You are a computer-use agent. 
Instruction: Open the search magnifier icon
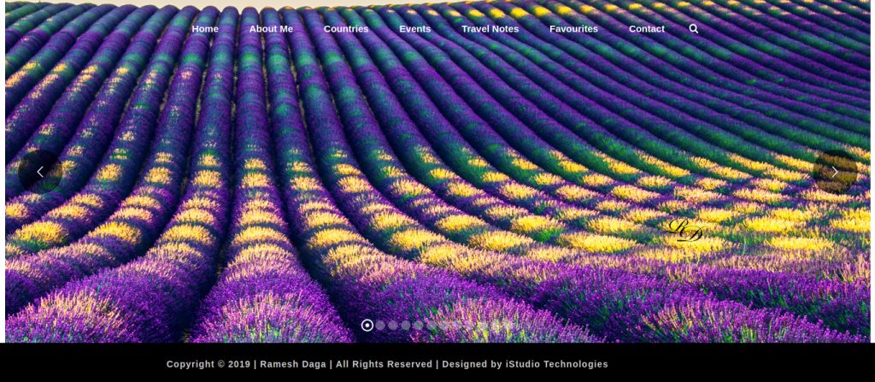tap(693, 29)
